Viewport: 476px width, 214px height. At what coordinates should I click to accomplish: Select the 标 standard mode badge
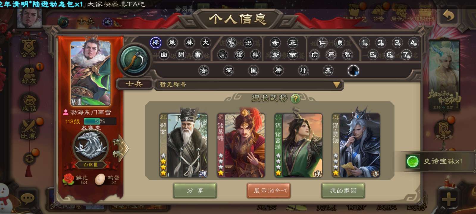tap(156, 43)
